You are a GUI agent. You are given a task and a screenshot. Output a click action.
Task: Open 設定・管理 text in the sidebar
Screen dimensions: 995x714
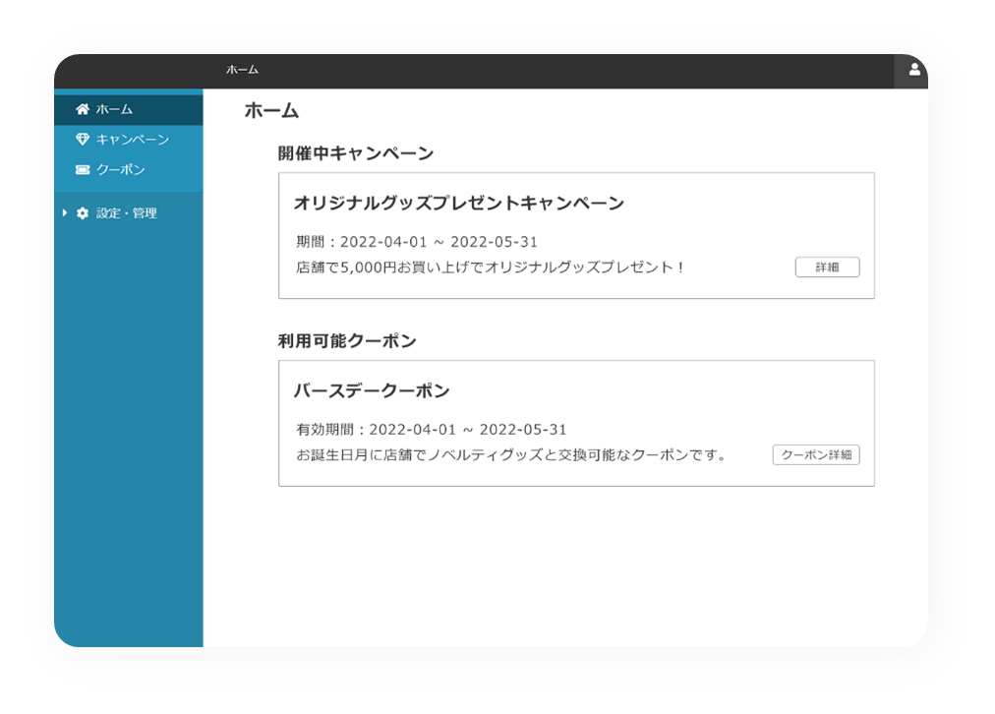[126, 213]
